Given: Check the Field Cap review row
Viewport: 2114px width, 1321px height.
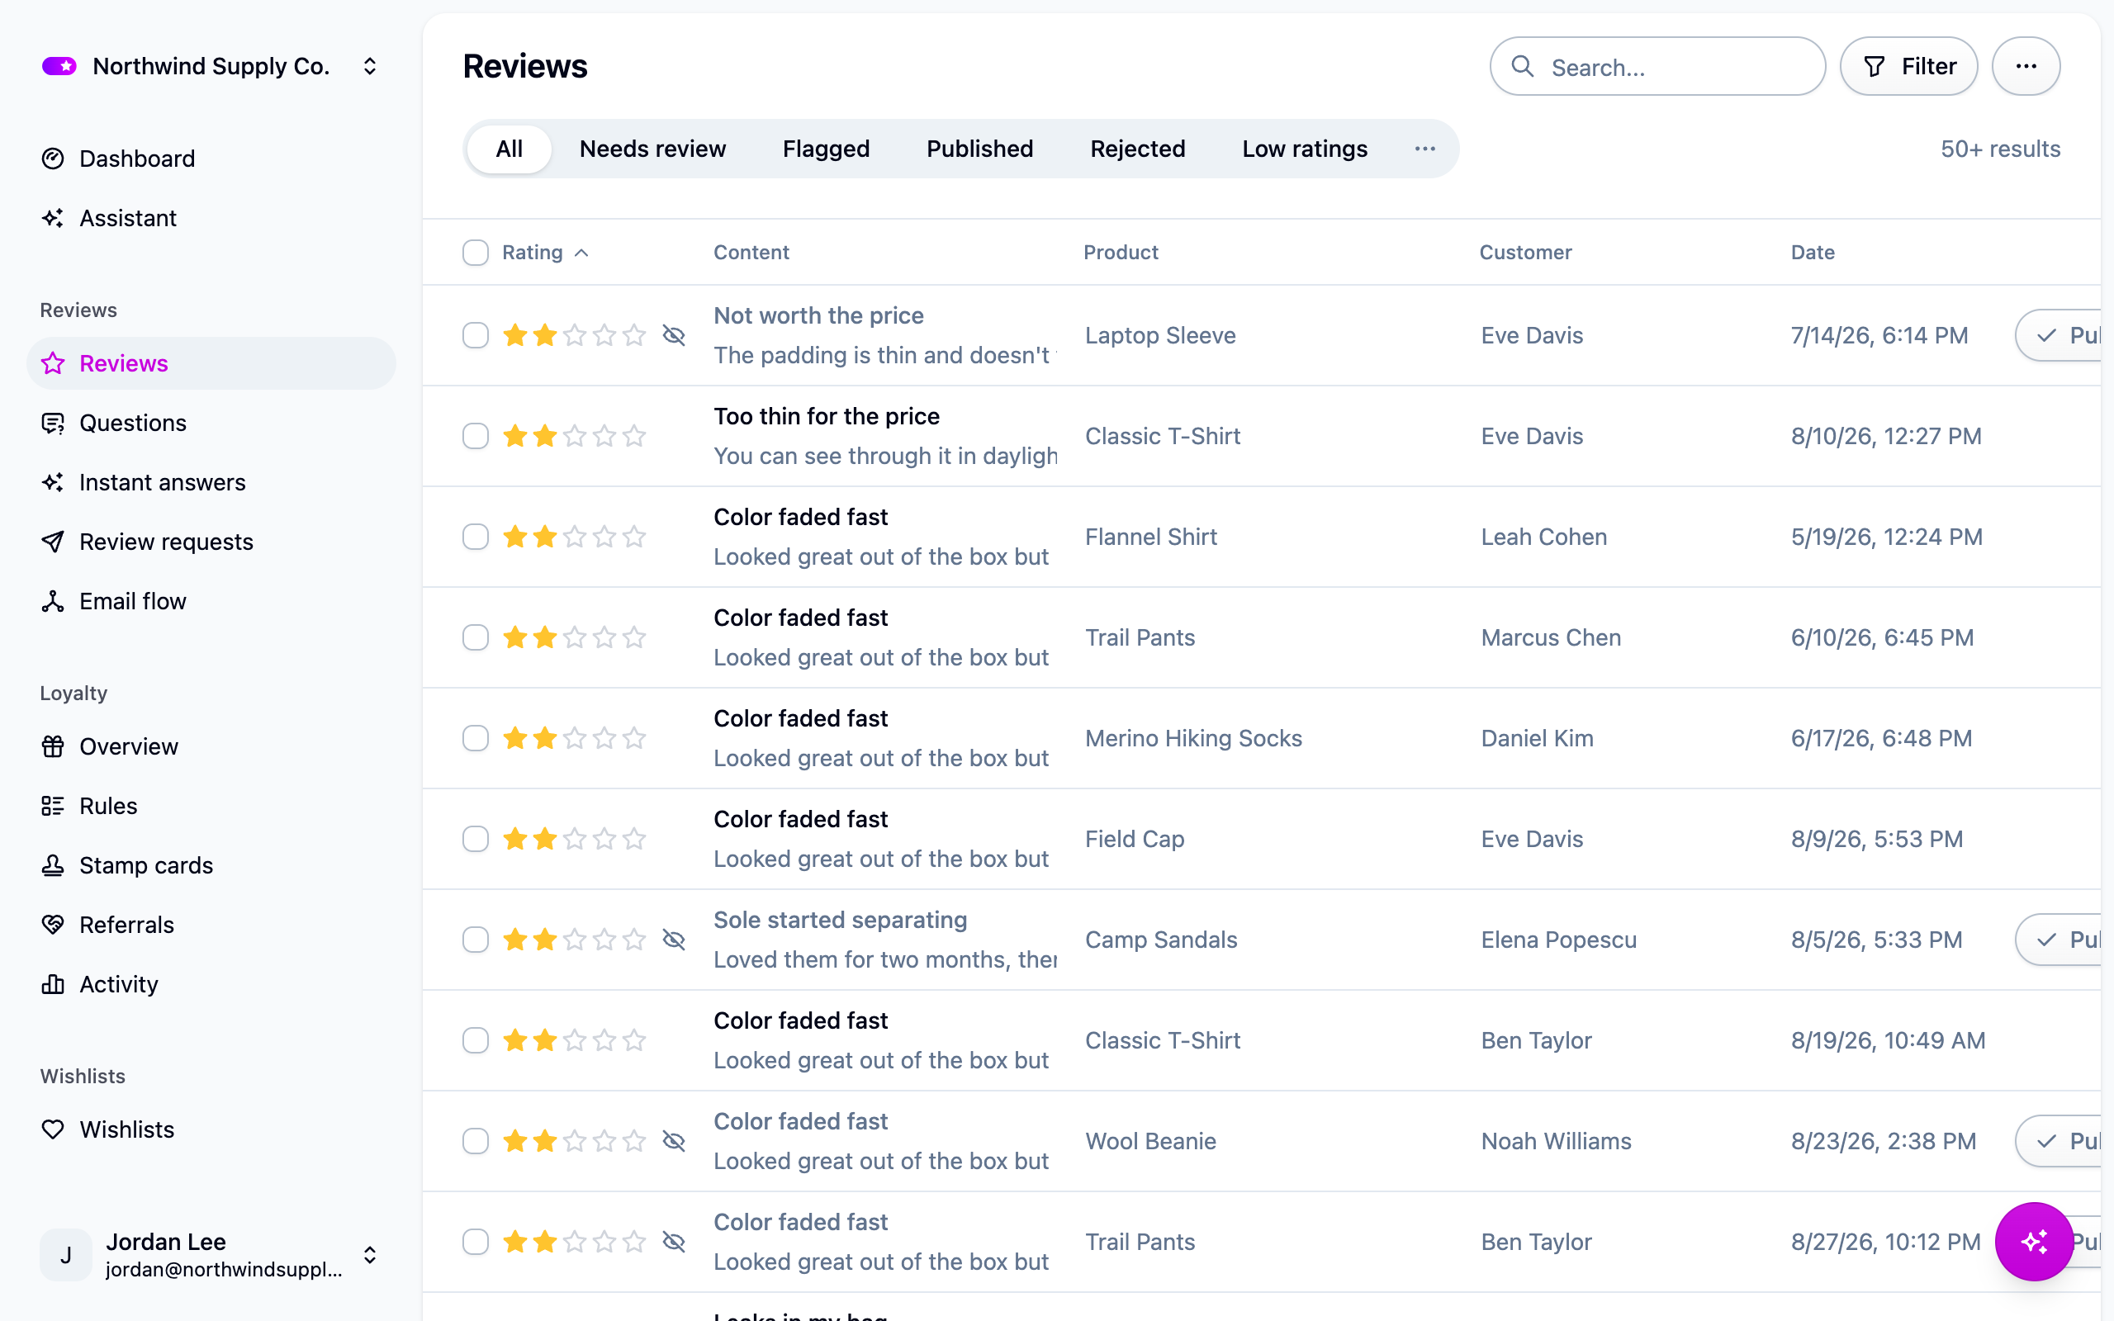Looking at the screenshot, I should tap(475, 839).
